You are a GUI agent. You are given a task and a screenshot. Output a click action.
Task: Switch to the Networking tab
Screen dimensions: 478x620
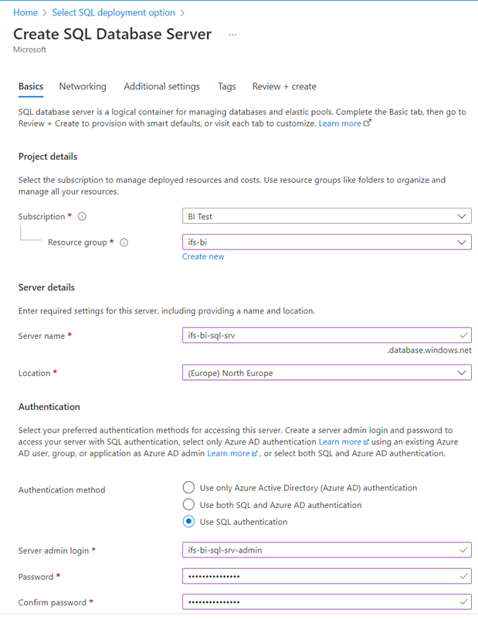pos(83,86)
